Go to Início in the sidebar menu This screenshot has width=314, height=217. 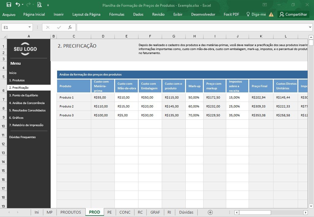[x=13, y=73]
